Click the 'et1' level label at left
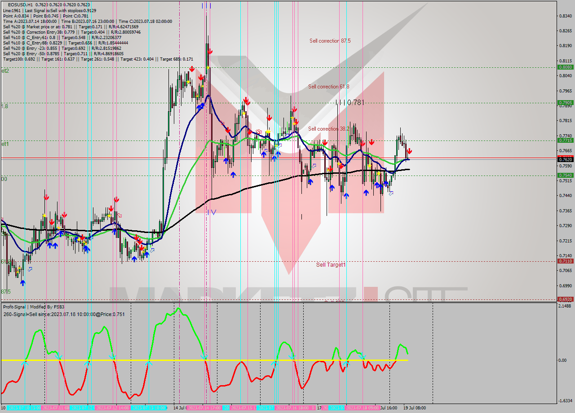 click(x=4, y=144)
